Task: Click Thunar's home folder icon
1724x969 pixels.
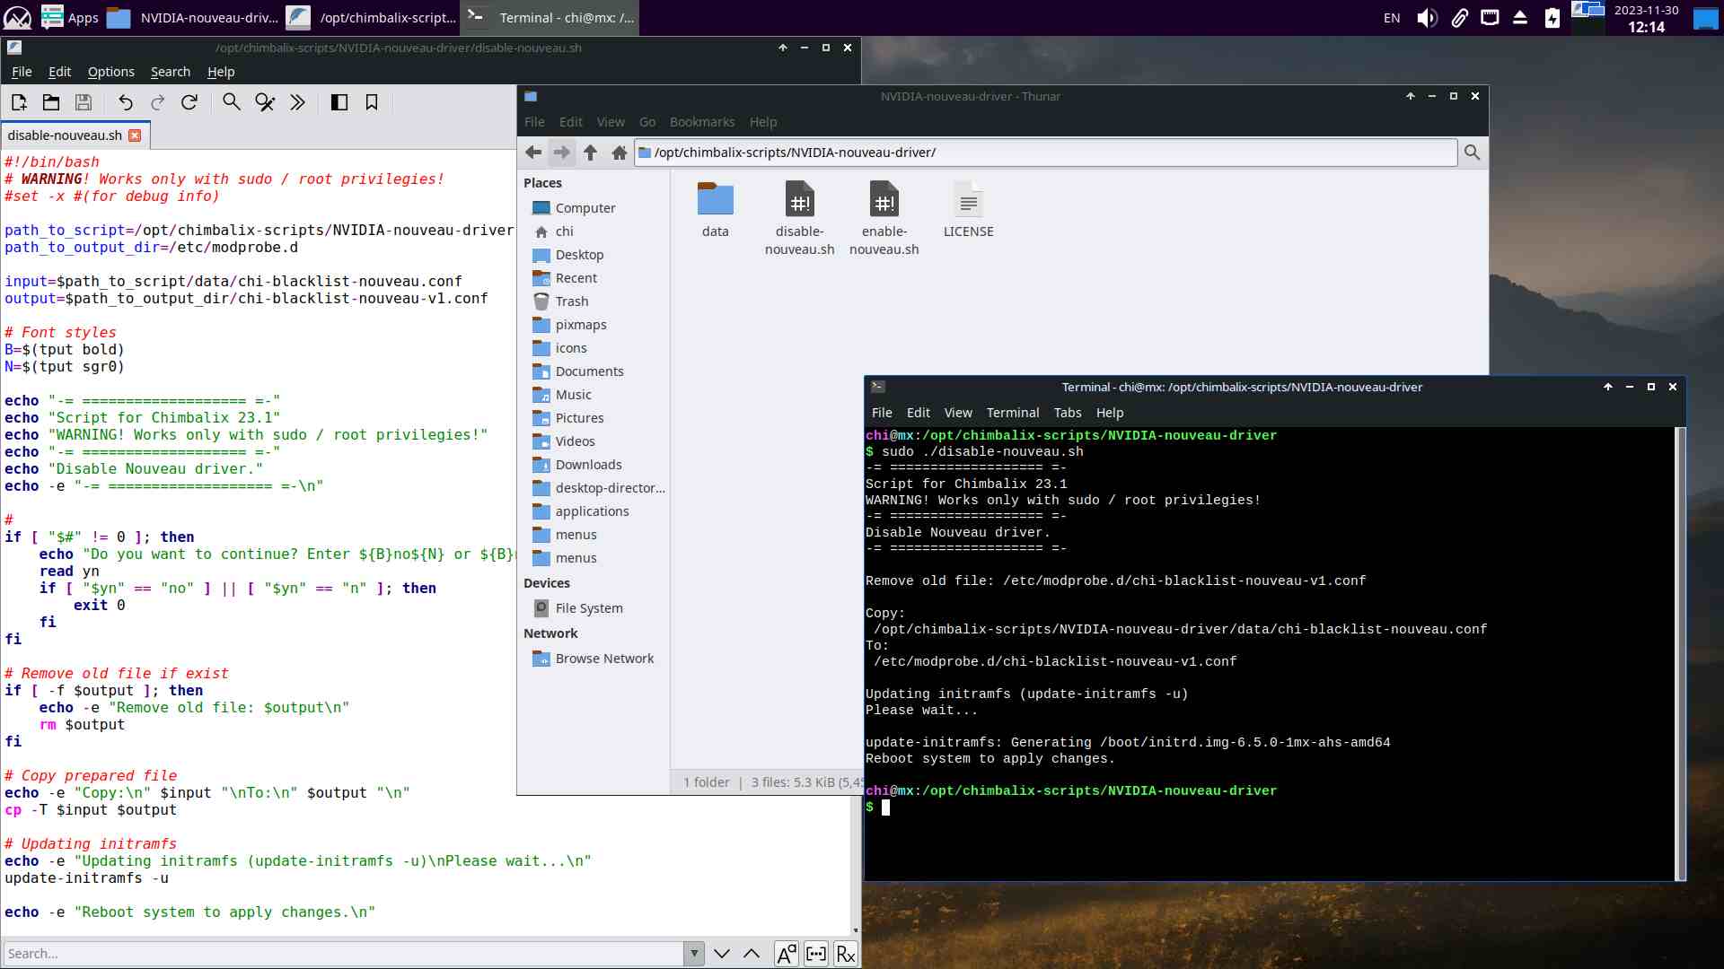Action: pyautogui.click(x=619, y=153)
